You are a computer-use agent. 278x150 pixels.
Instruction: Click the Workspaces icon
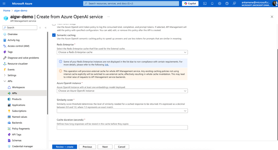(x=9, y=87)
